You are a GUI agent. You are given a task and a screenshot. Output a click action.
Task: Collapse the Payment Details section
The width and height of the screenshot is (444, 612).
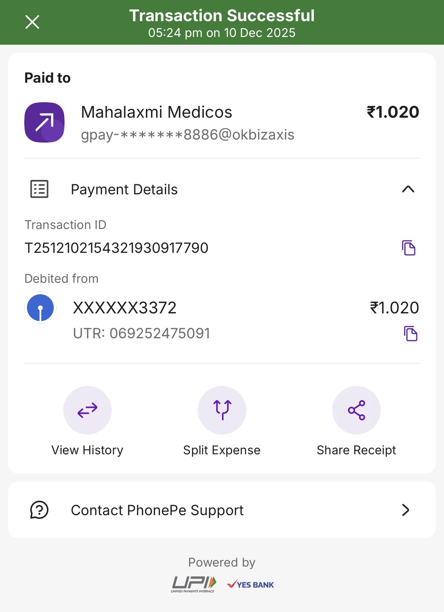[408, 189]
